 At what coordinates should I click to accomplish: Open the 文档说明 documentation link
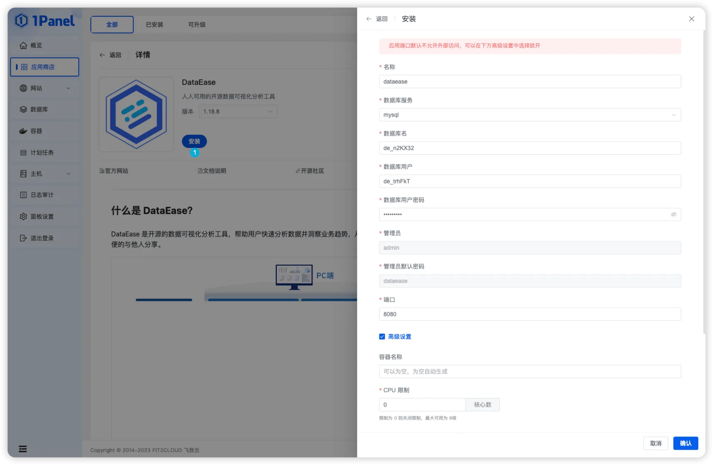coord(212,171)
